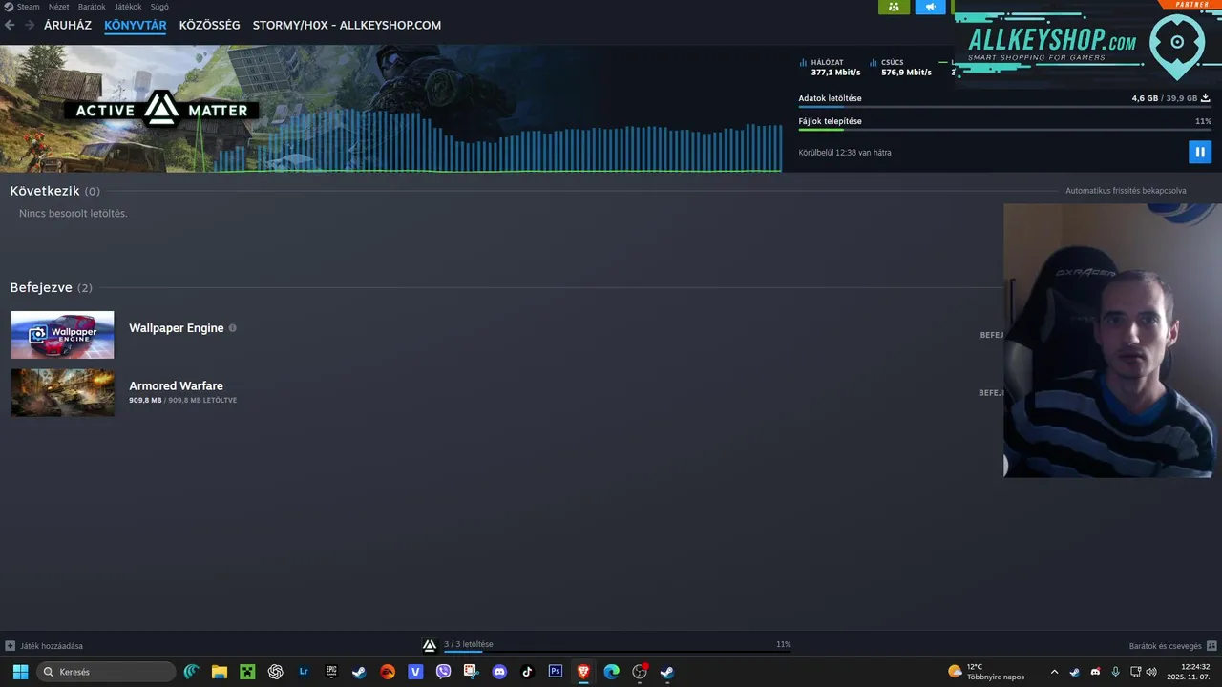Open the Steam friends green button

pos(894,7)
